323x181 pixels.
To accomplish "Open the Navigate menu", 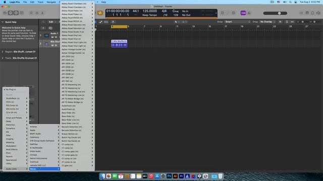I will [51, 2].
